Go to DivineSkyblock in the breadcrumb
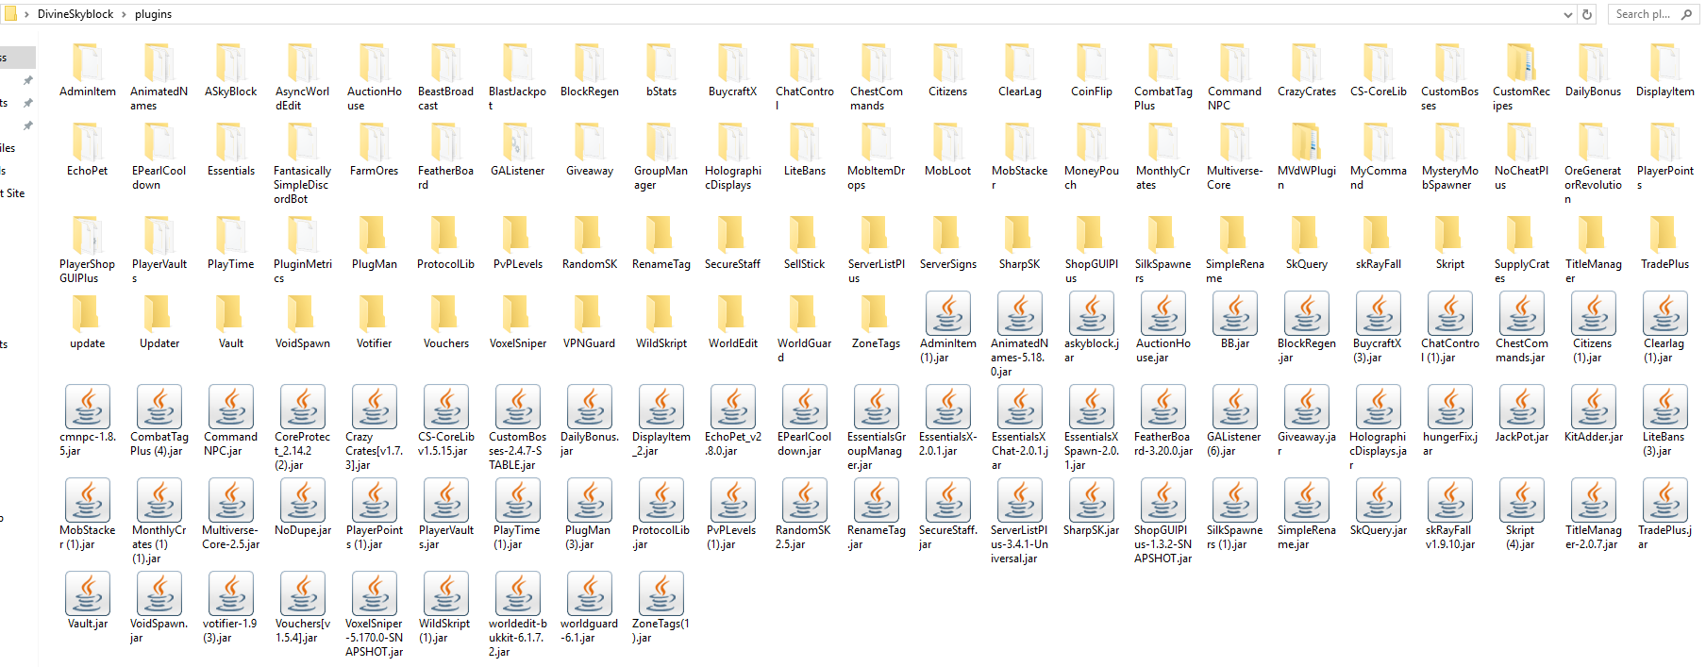 (75, 14)
